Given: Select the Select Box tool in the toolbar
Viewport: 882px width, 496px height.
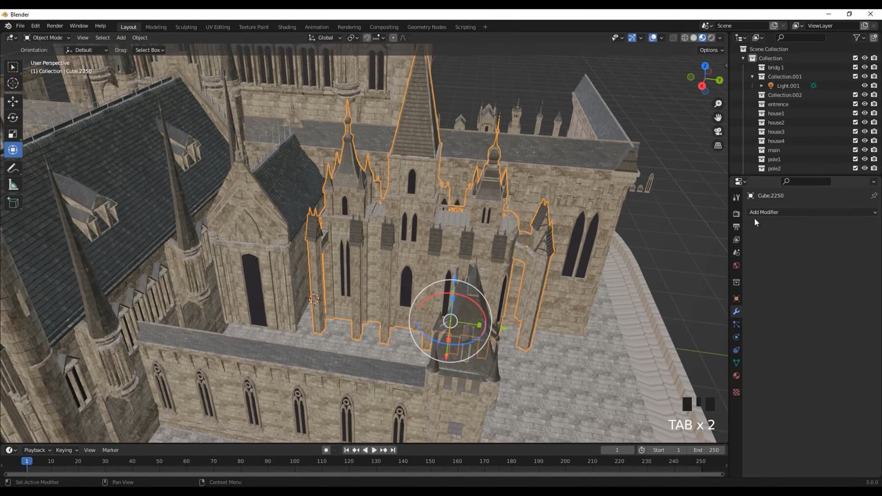Looking at the screenshot, I should [x=13, y=67].
